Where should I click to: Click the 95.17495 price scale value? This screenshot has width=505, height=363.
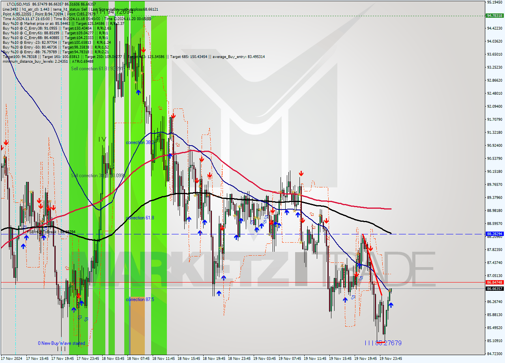(495, 2)
